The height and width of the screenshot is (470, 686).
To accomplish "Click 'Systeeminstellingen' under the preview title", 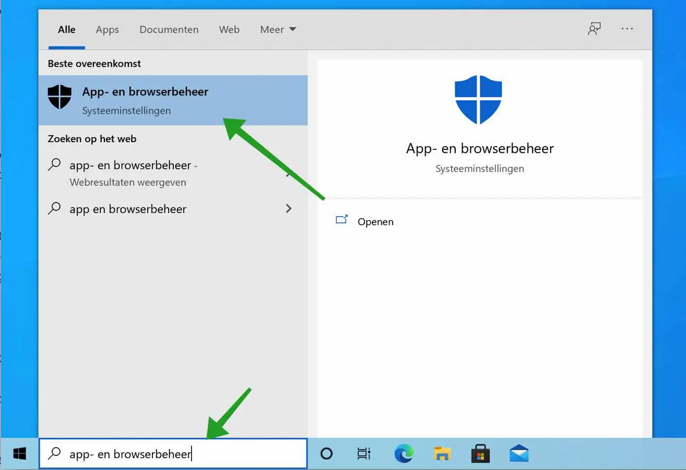I will click(x=480, y=169).
